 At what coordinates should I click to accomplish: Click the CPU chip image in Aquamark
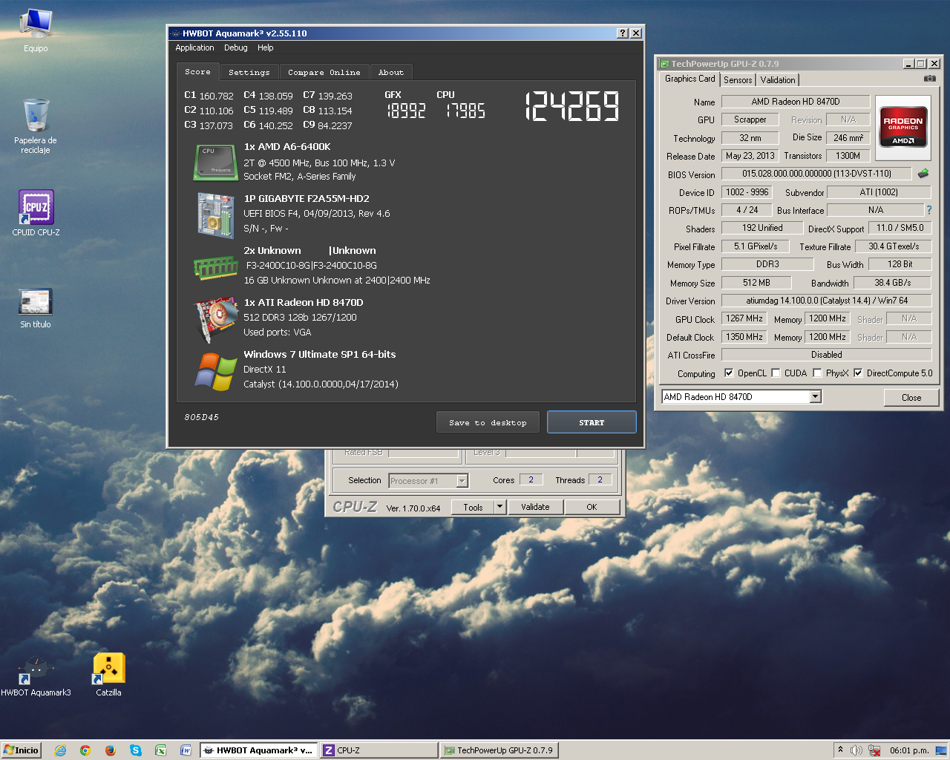pyautogui.click(x=215, y=162)
